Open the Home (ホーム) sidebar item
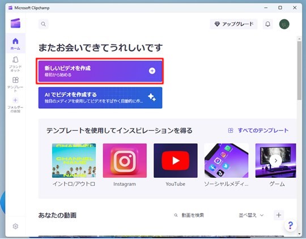306x239 pixels. [15, 44]
